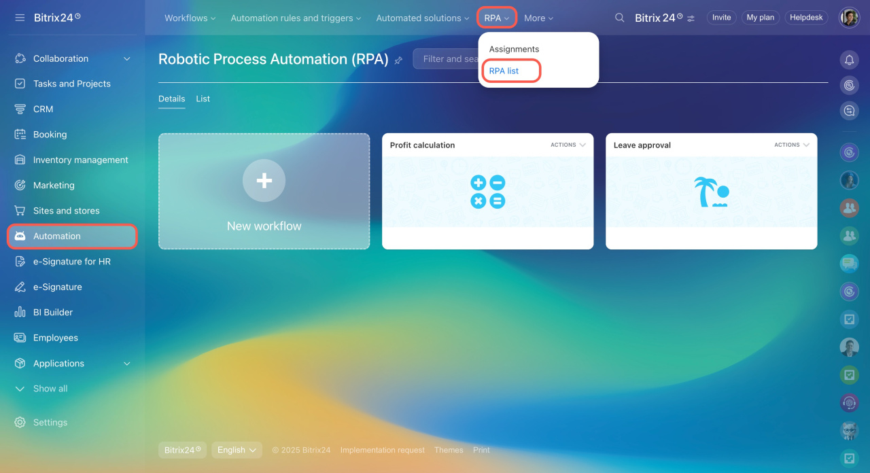Click the Bitrix24 logo in the sidebar header
Screen dimensions: 870x473
(57, 18)
